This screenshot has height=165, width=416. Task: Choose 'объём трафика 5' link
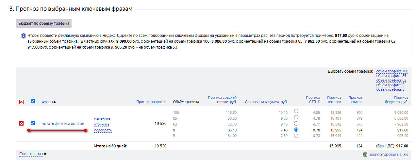[x=390, y=89]
